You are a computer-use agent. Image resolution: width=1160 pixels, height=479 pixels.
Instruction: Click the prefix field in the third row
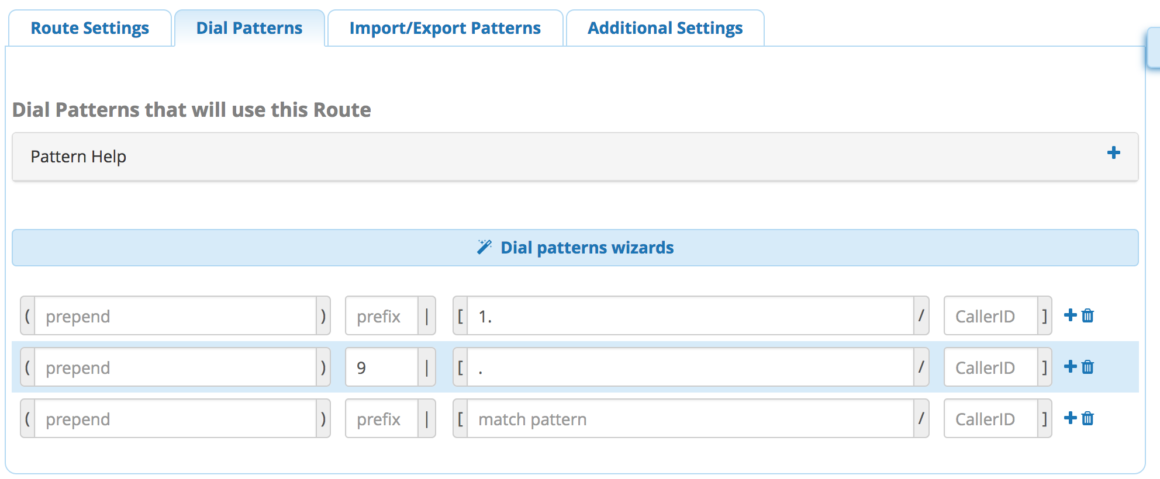382,419
